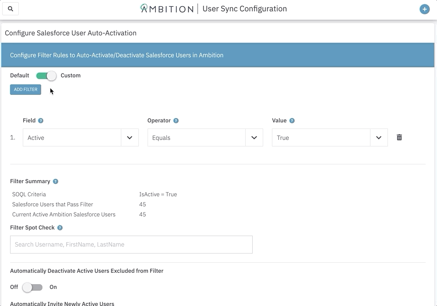Click the Off label of deactivate switch
Viewport: 437px width, 306px height.
pos(14,287)
